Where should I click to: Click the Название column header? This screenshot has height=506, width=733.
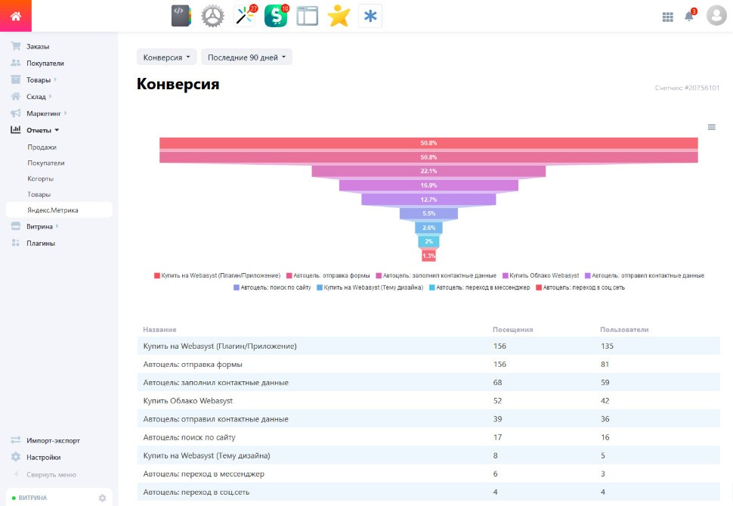[159, 330]
